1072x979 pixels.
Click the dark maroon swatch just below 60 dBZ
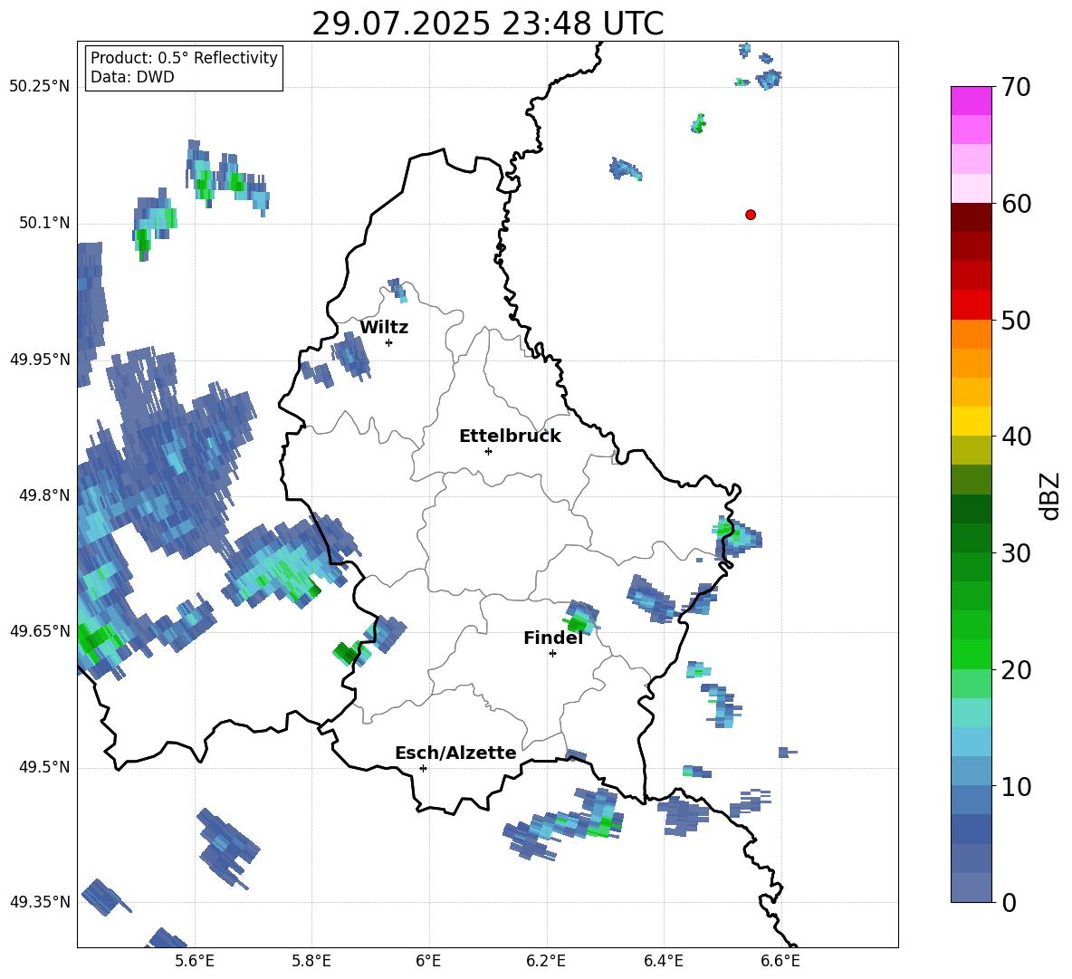click(971, 218)
